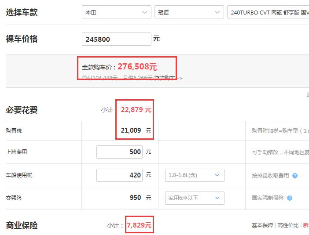Open the 冠道 model dropdown

point(189,12)
